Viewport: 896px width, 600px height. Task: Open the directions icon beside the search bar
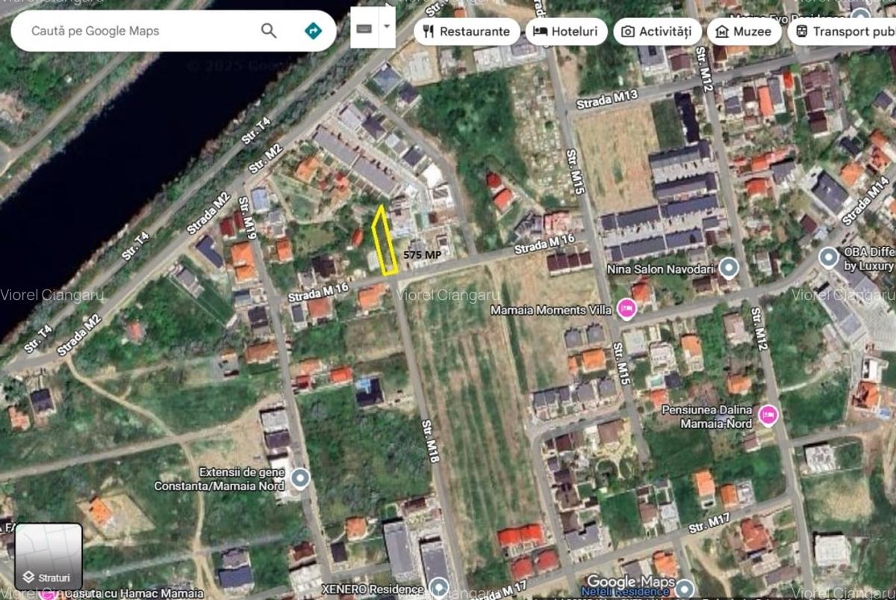coord(313,31)
